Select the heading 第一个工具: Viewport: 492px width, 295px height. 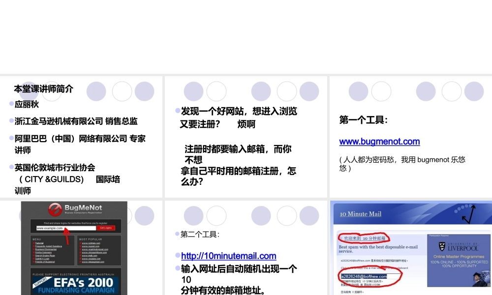point(364,120)
